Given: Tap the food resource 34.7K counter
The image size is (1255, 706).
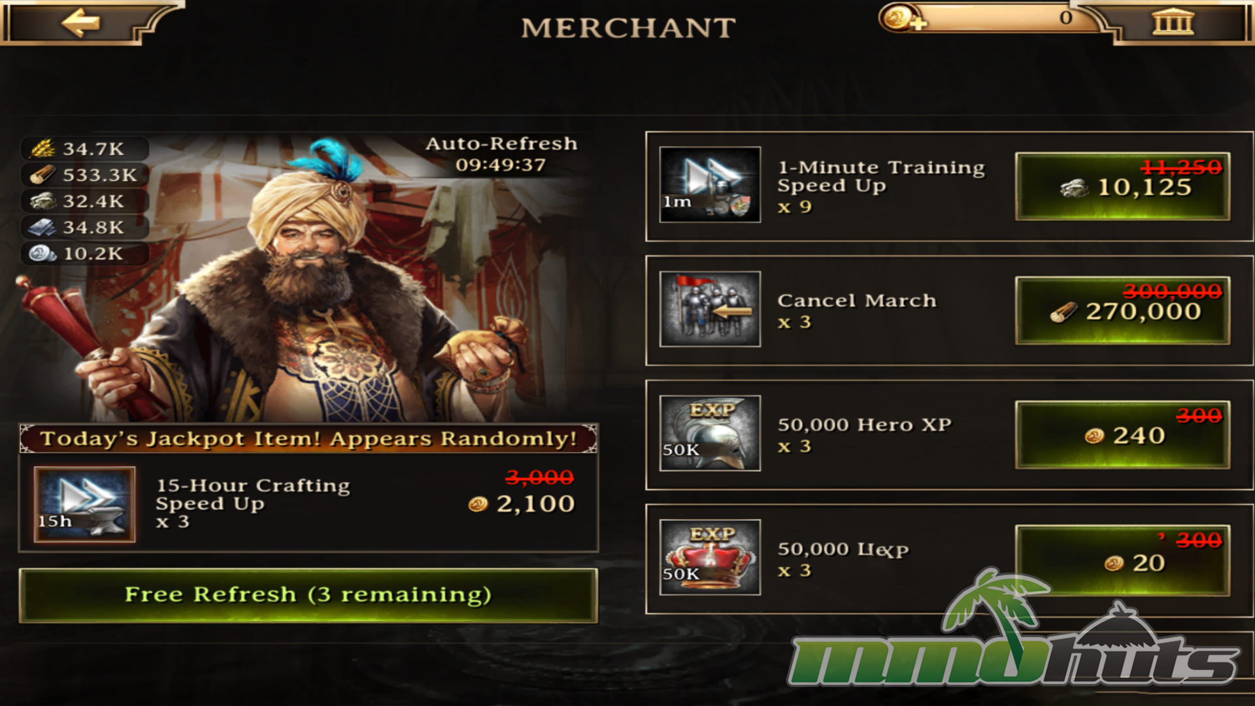Looking at the screenshot, I should coord(85,149).
